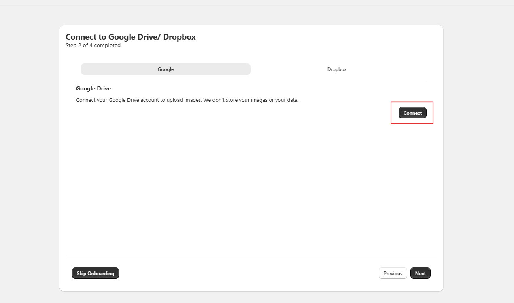Activate the Google storage provider tab
The width and height of the screenshot is (514, 303).
tap(166, 69)
